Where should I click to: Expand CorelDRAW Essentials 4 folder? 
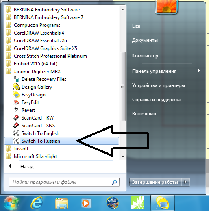(35, 33)
